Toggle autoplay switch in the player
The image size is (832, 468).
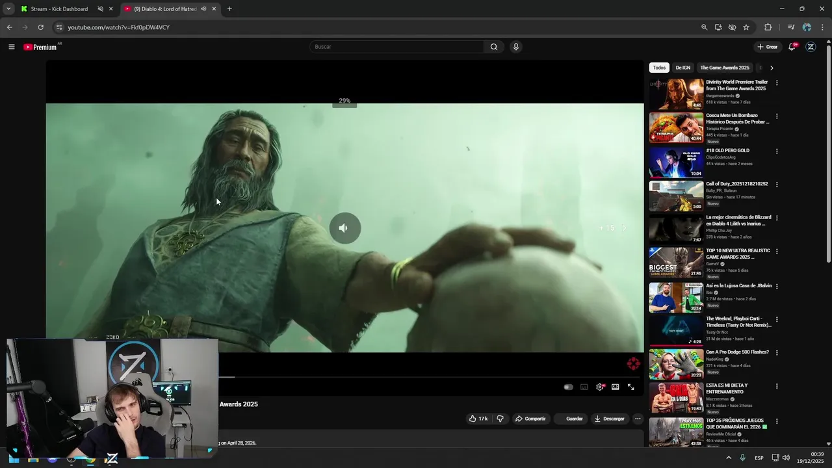coord(568,387)
